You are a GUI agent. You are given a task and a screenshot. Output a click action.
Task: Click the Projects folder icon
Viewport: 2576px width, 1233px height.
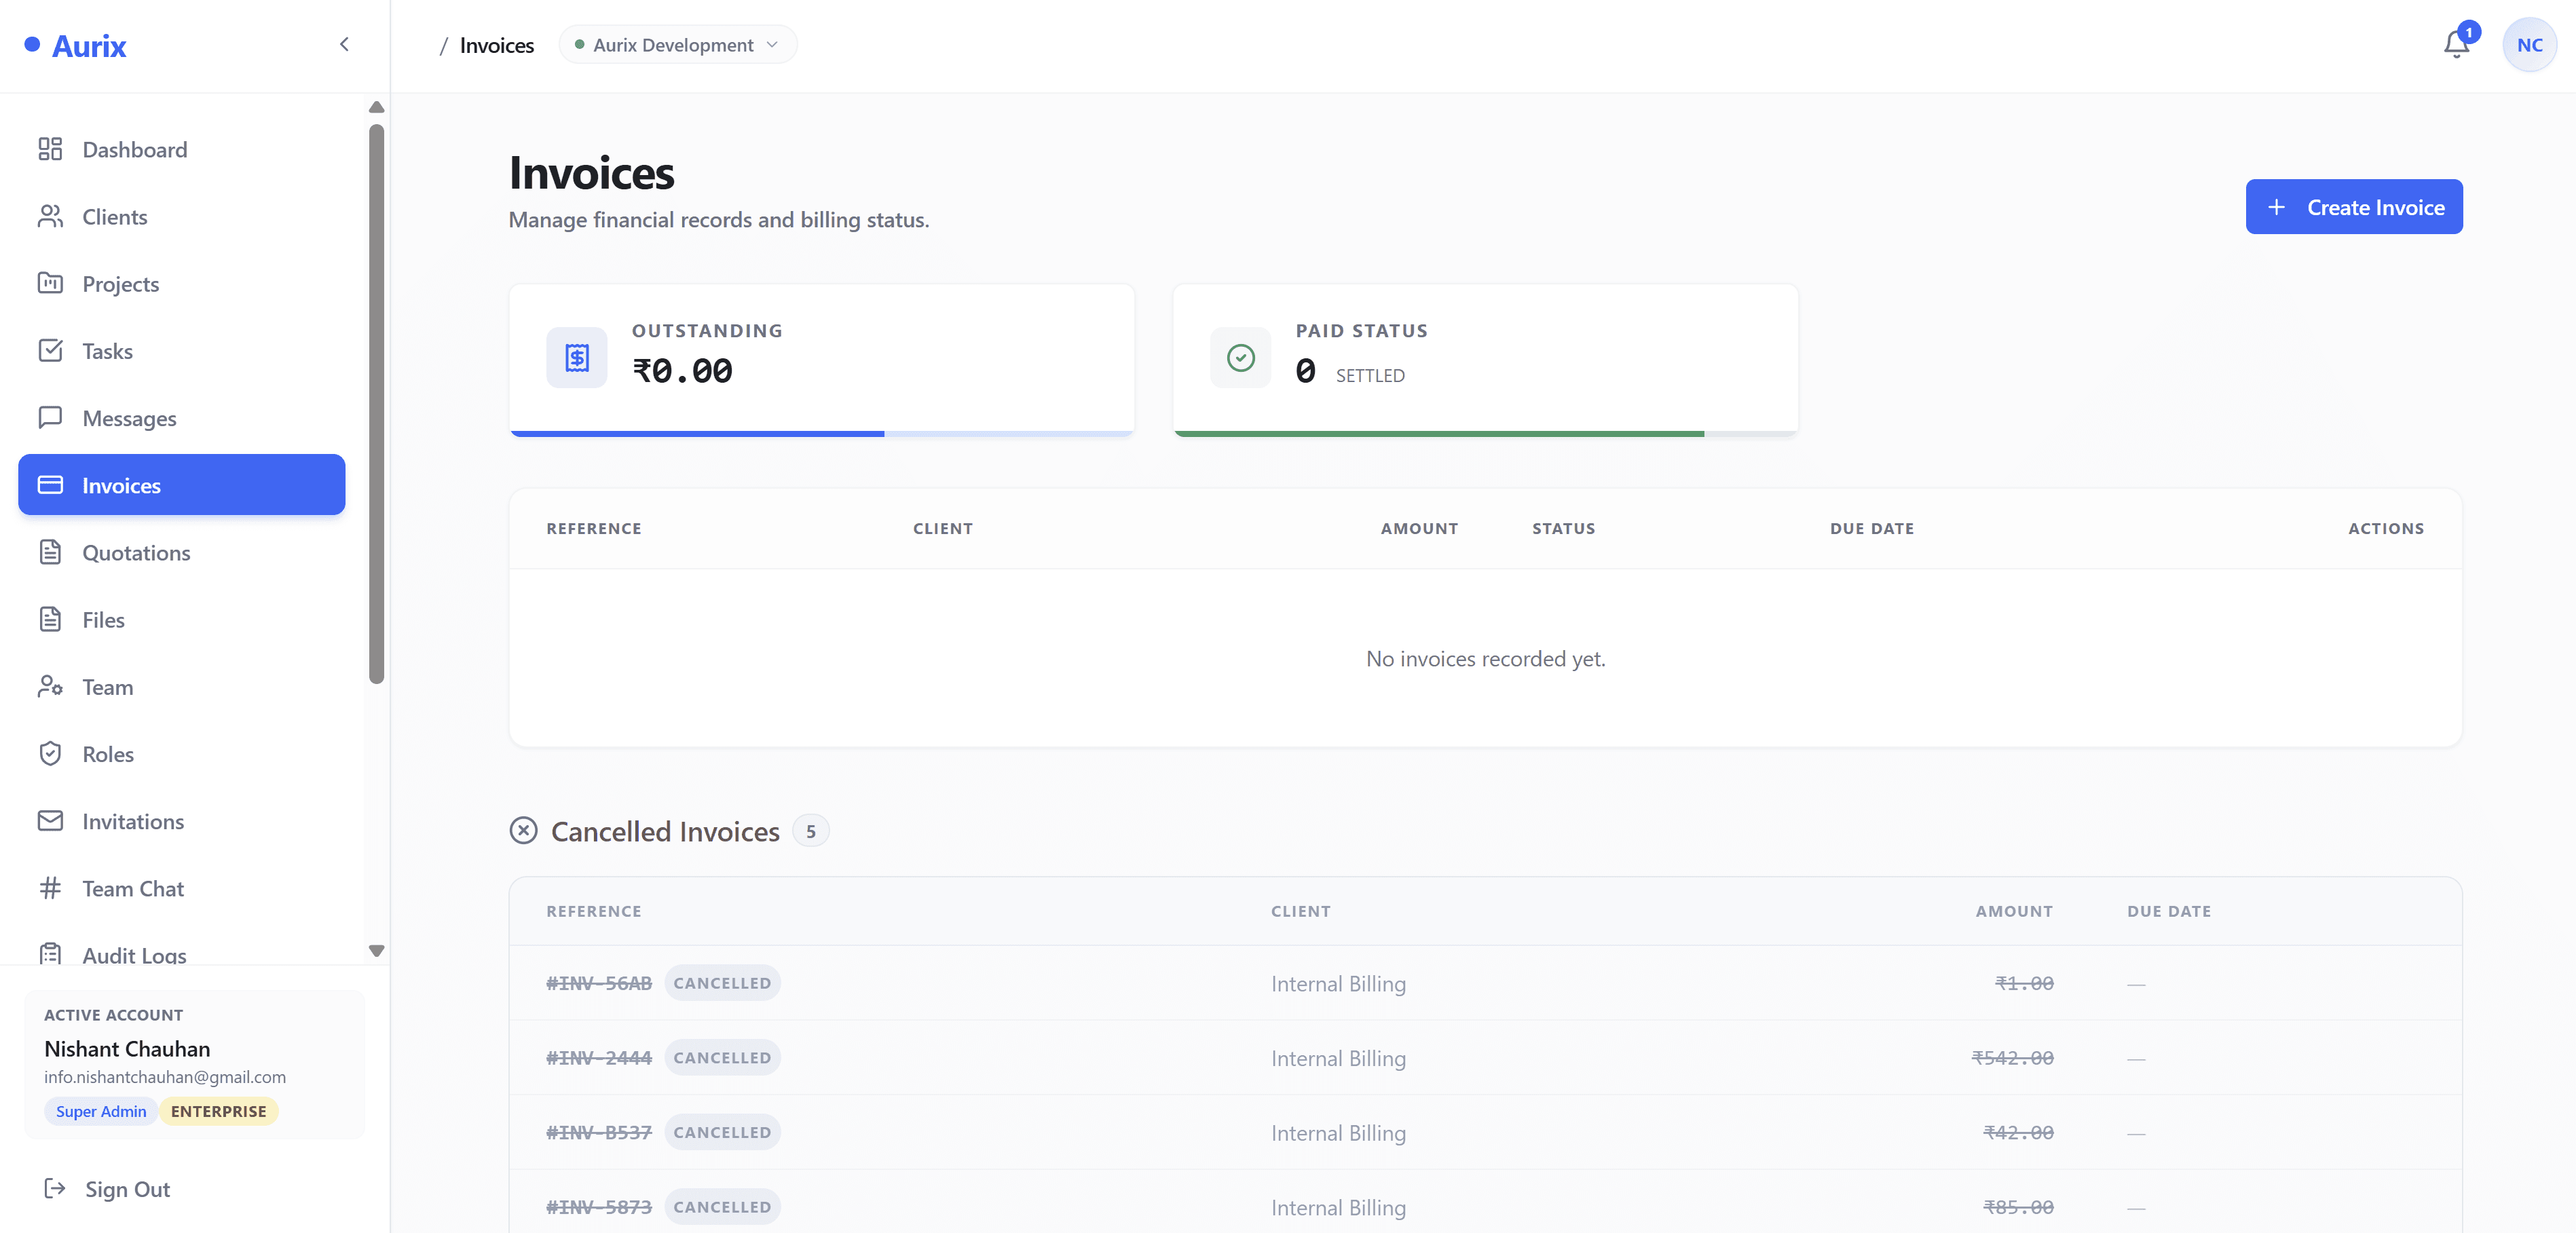[x=50, y=283]
